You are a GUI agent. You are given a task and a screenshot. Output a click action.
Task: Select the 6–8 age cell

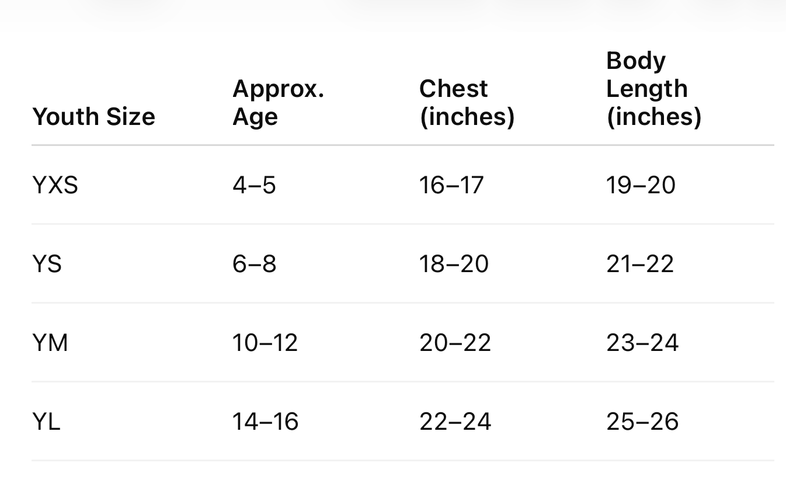click(254, 264)
